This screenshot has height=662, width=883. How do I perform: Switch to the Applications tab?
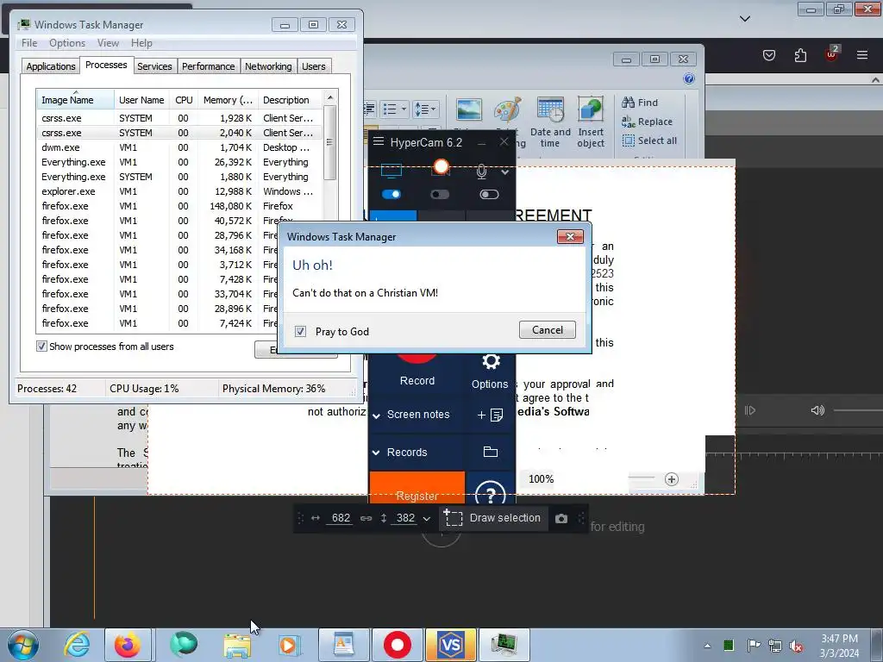click(51, 66)
